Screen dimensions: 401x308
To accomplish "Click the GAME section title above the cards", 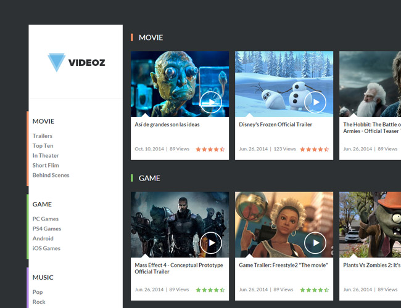I will tap(149, 178).
